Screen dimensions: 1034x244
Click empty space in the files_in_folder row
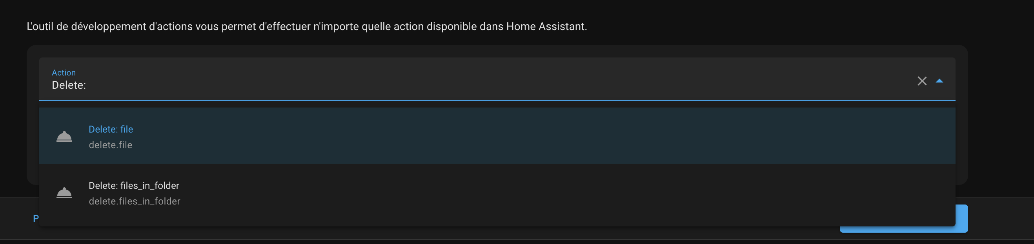[522, 193]
